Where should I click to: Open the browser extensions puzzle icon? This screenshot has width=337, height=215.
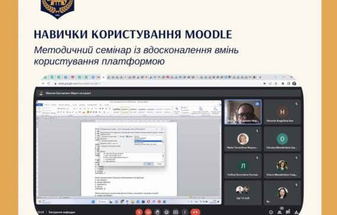pyautogui.click(x=283, y=83)
